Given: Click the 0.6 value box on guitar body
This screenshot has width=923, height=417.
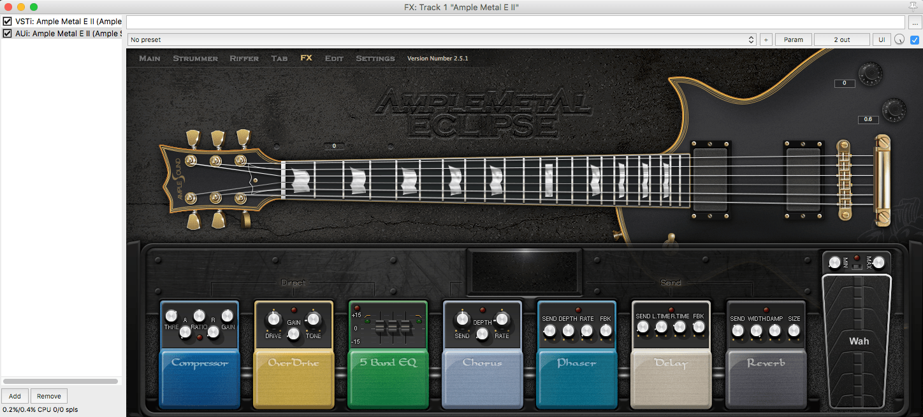Looking at the screenshot, I should pos(868,120).
